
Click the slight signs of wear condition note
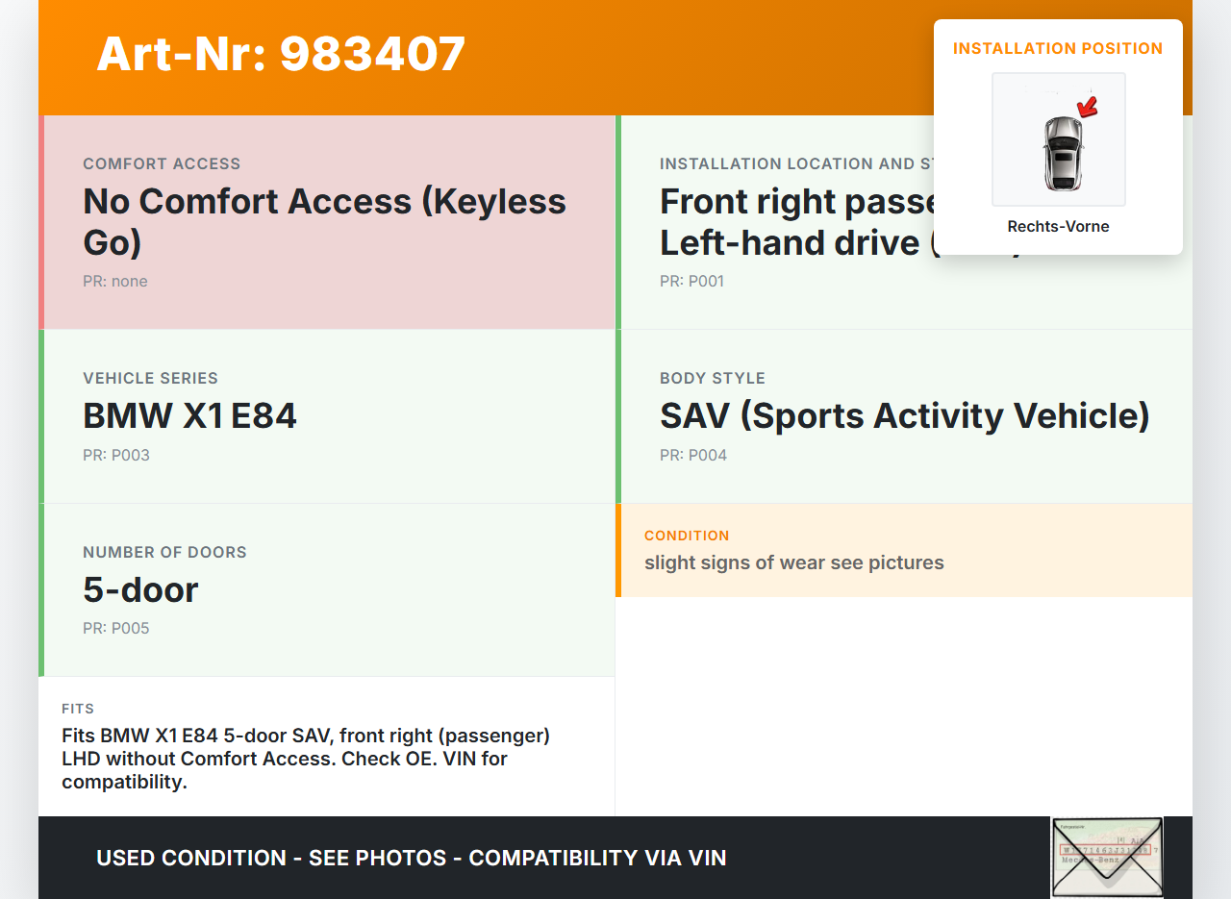[793, 562]
